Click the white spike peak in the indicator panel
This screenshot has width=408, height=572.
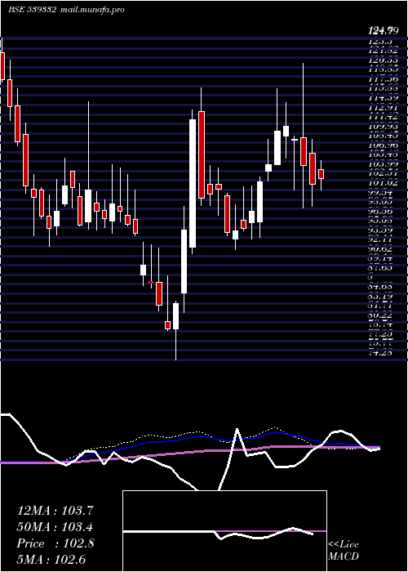pyautogui.click(x=237, y=429)
